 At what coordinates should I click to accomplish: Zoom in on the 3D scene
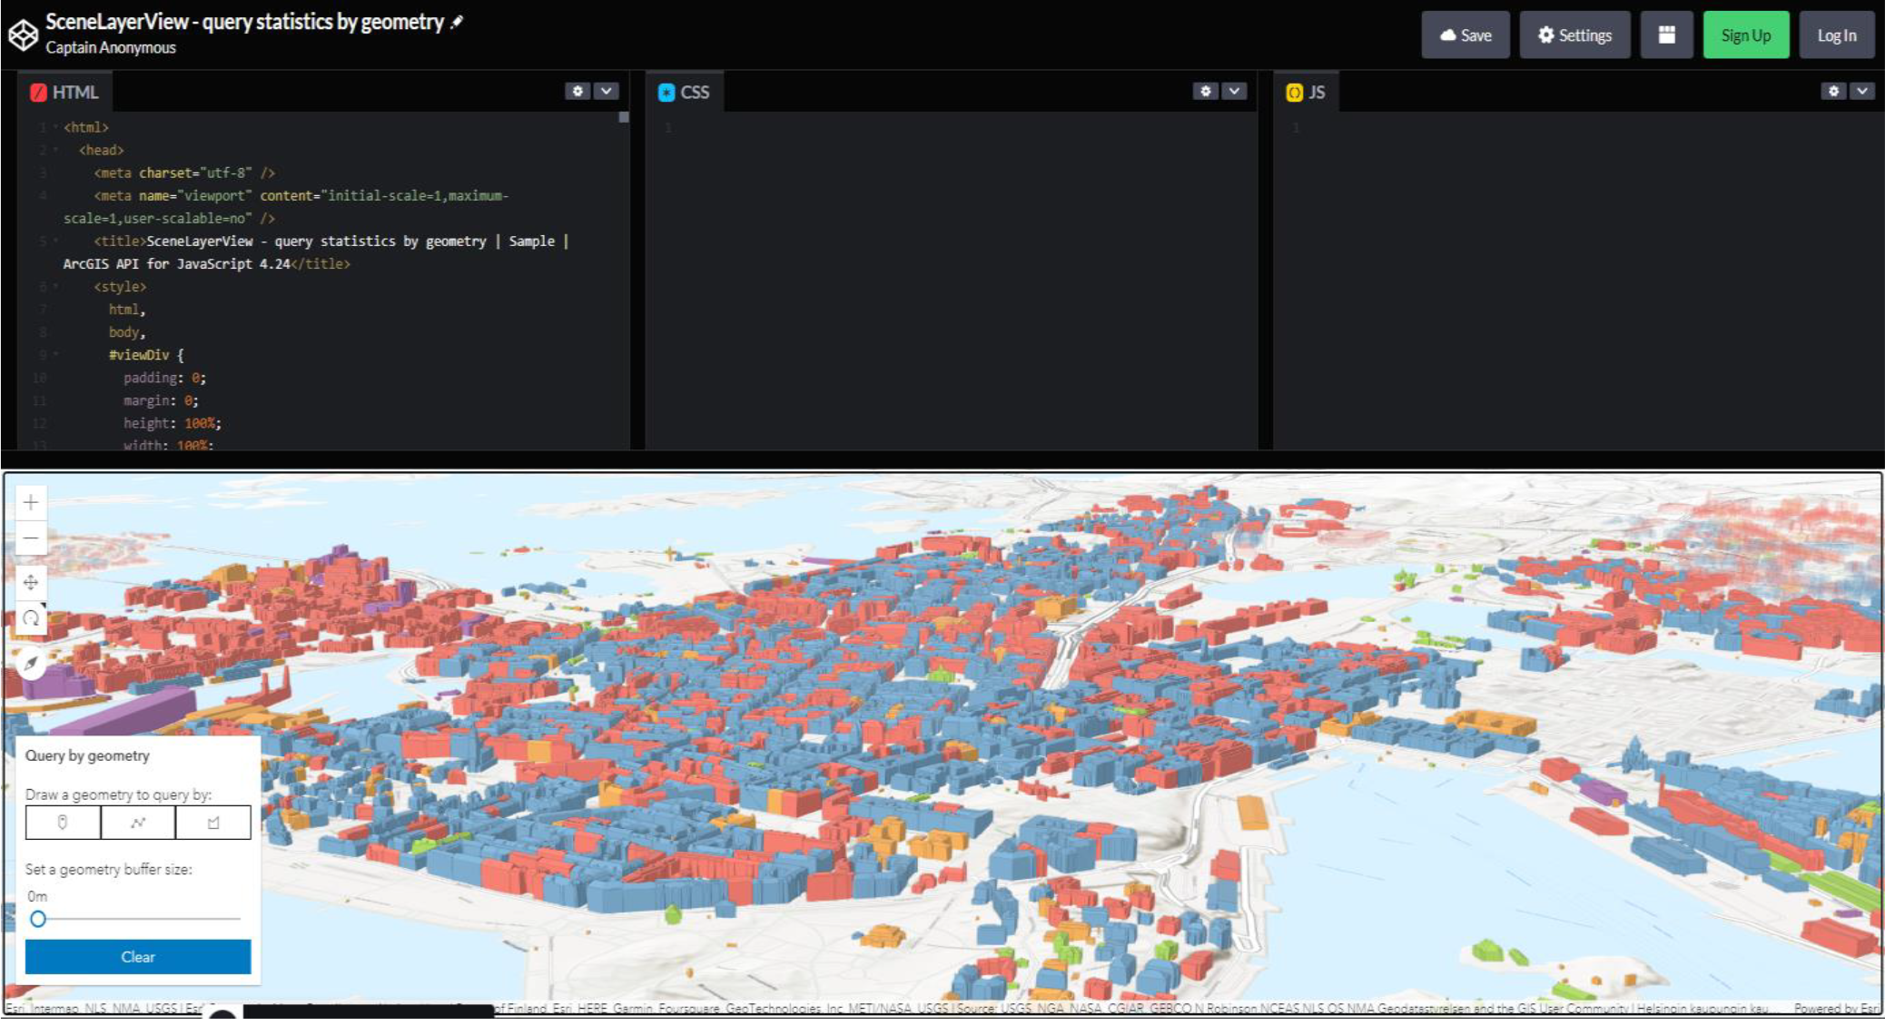(x=31, y=503)
